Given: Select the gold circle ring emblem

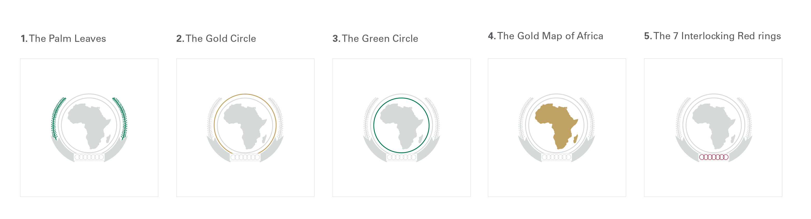Looking at the screenshot, I should tap(245, 125).
